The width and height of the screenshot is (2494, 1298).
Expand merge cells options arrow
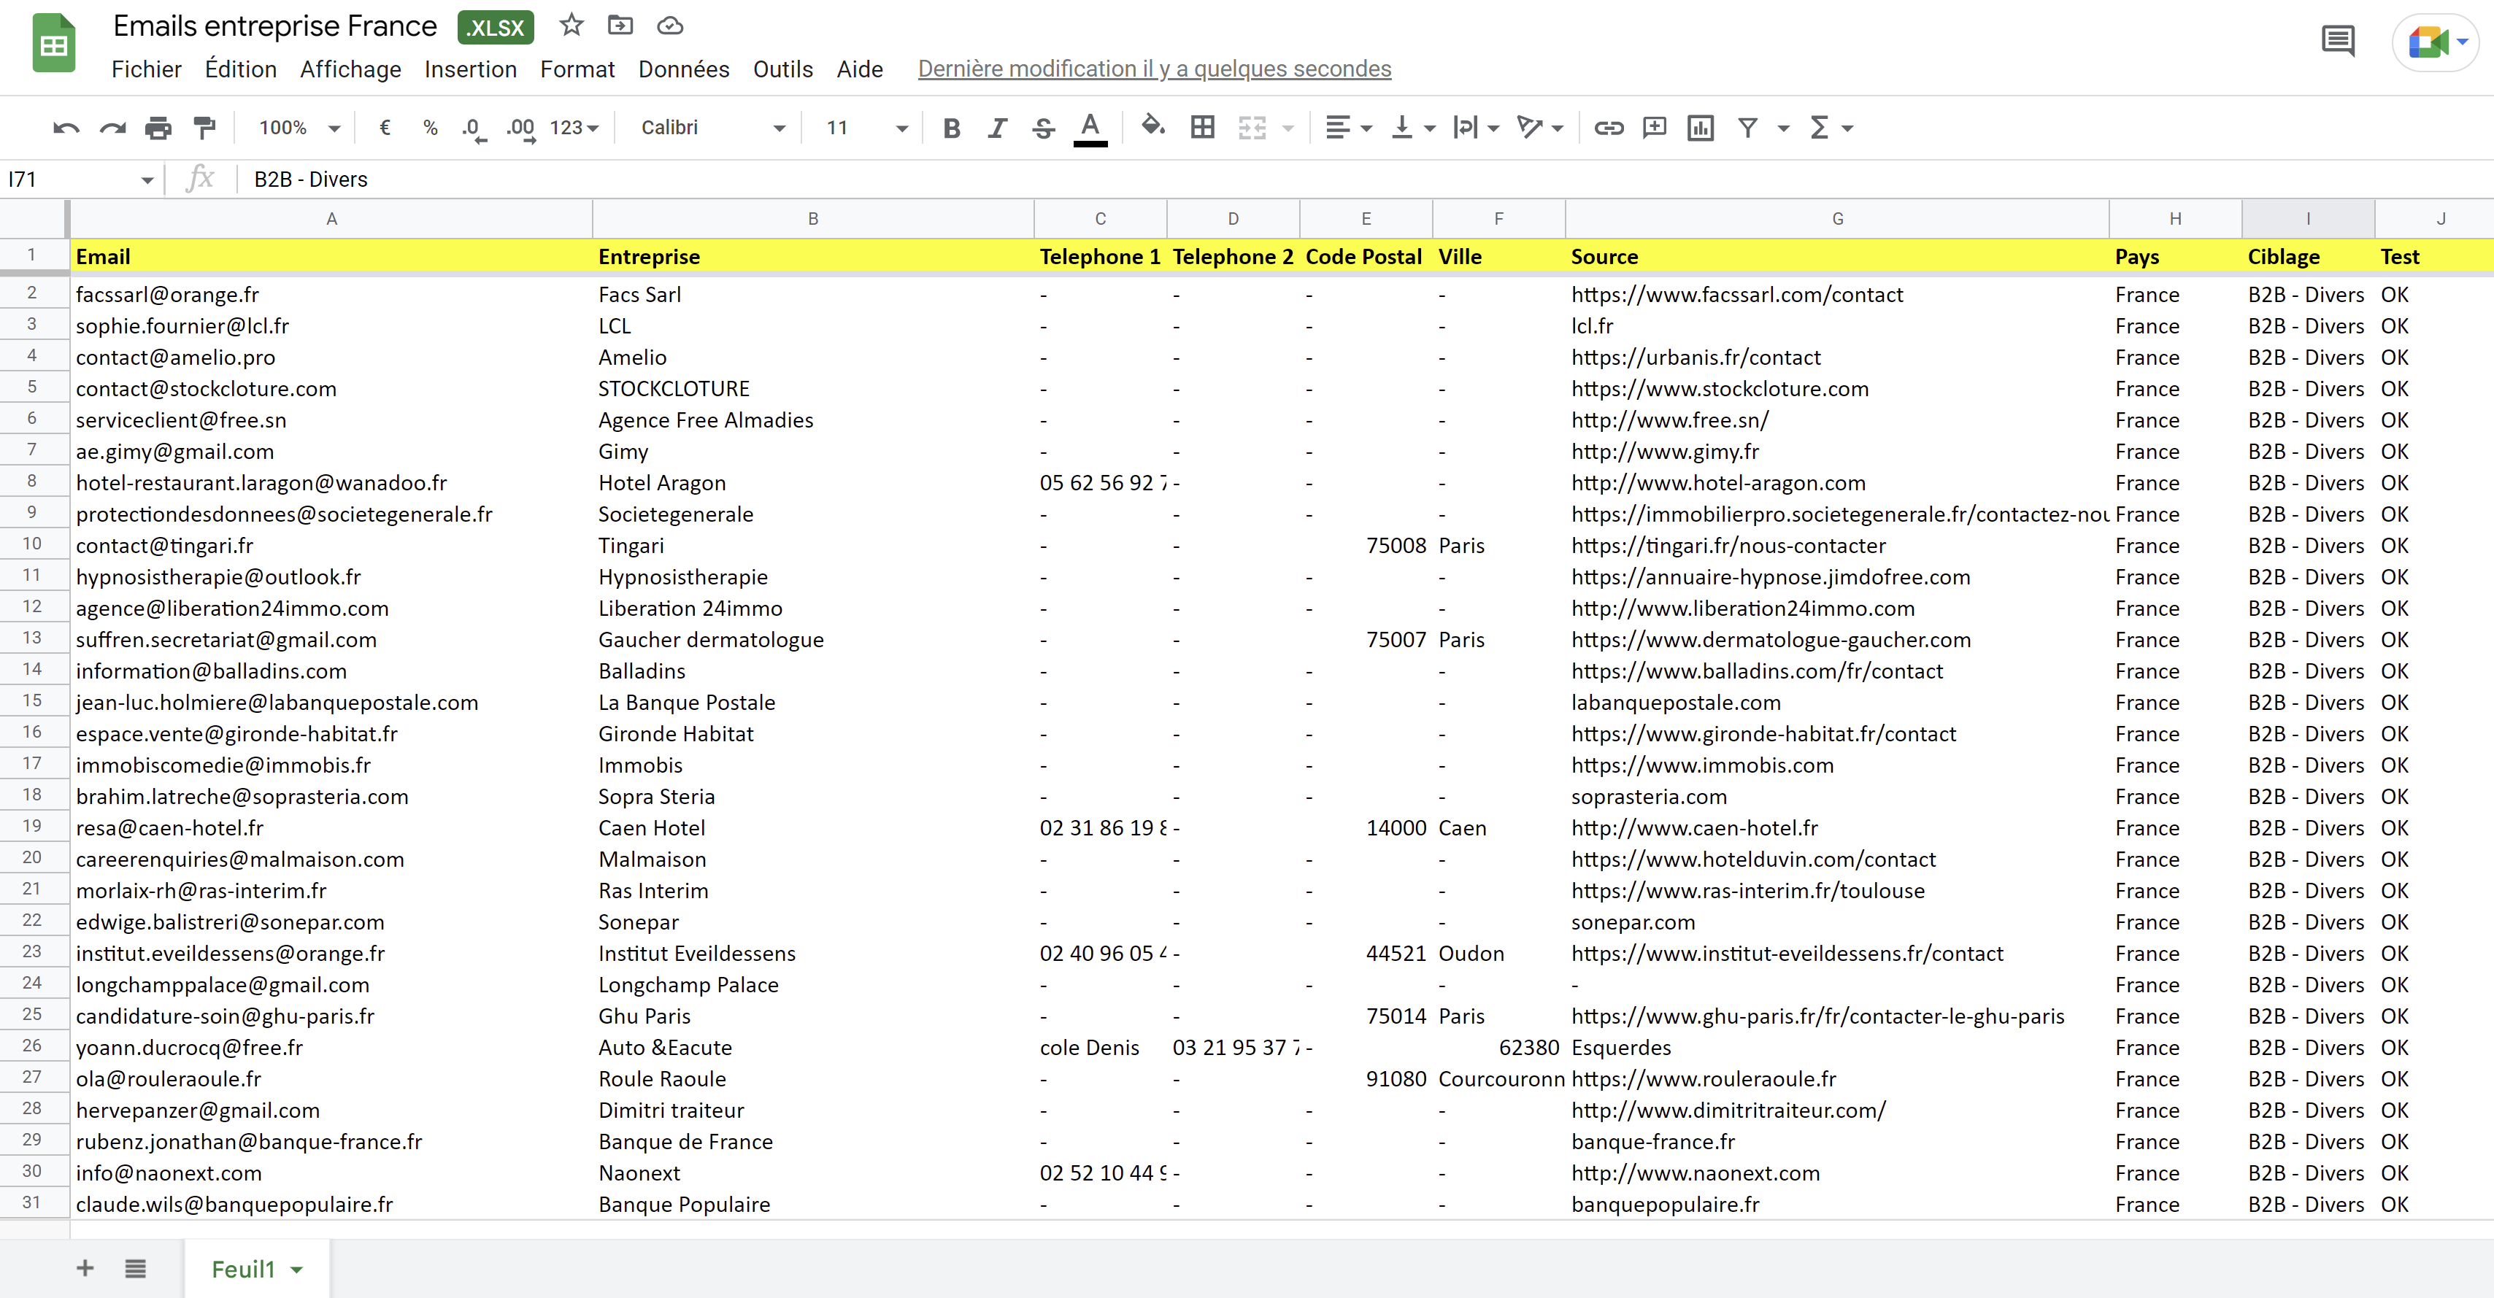point(1288,128)
